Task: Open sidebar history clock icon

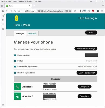Action: [x=3, y=25]
